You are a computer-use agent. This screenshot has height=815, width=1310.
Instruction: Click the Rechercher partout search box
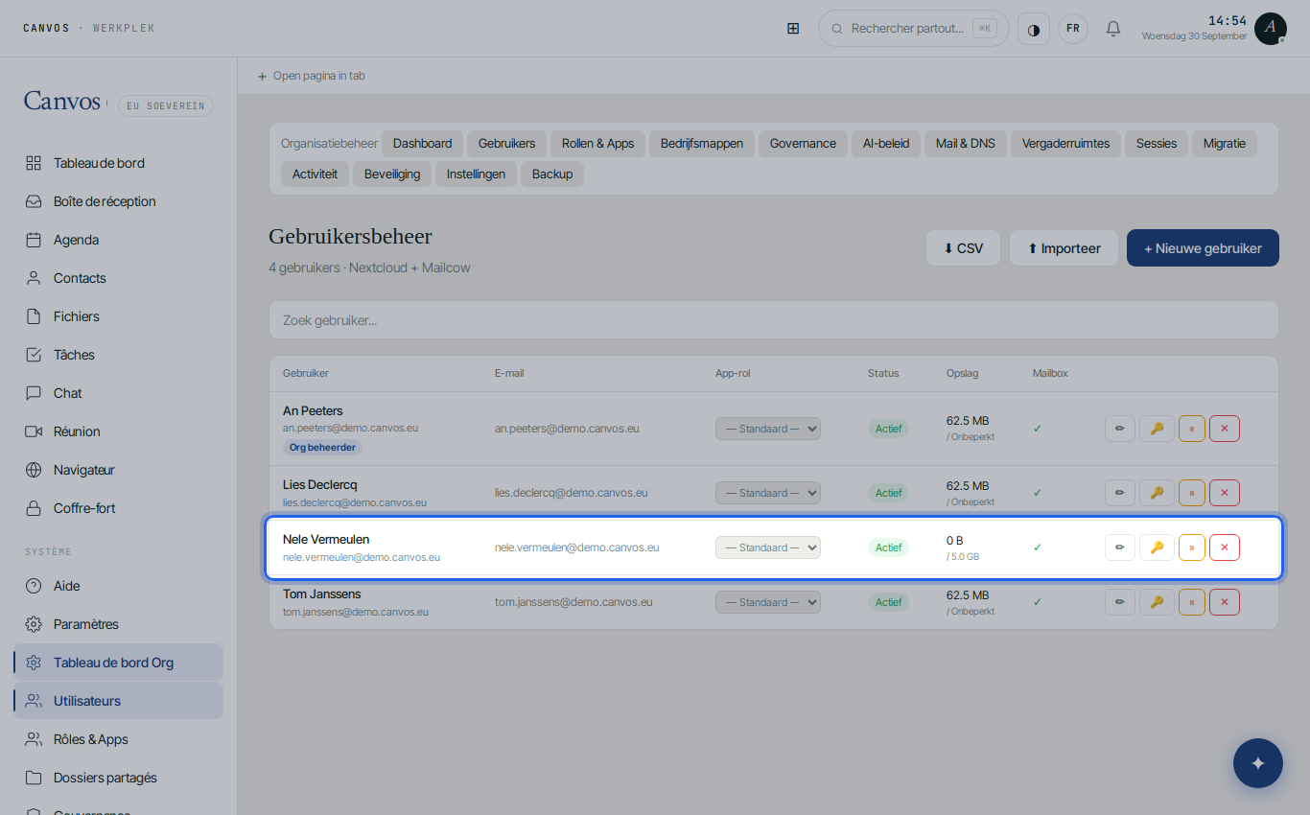914,29
